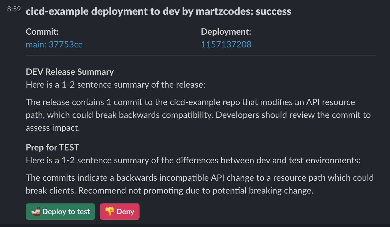Click the Commit: field label
The height and width of the screenshot is (227, 390).
42,32
